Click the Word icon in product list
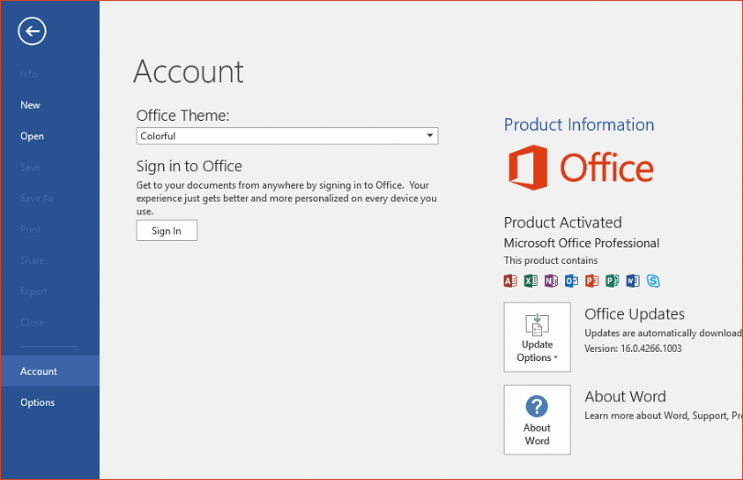Viewport: 743px width, 480px height. 632,281
